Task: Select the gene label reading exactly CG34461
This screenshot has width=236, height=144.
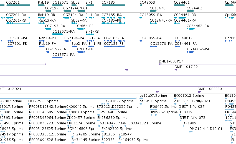Action: point(182,2)
